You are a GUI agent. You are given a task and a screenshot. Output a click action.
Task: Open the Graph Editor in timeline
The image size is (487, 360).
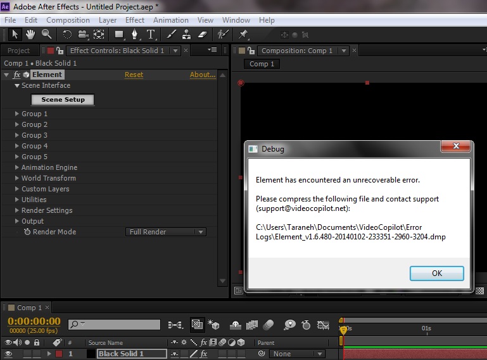323,325
